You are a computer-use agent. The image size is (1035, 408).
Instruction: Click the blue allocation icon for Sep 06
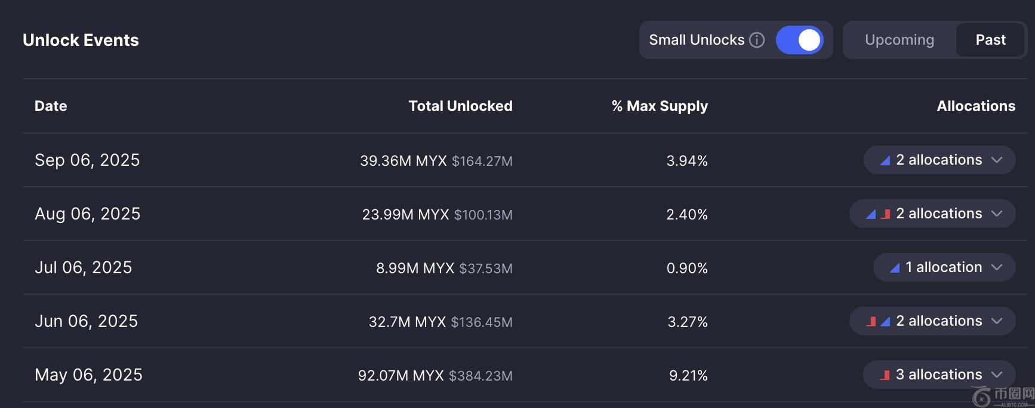(885, 160)
